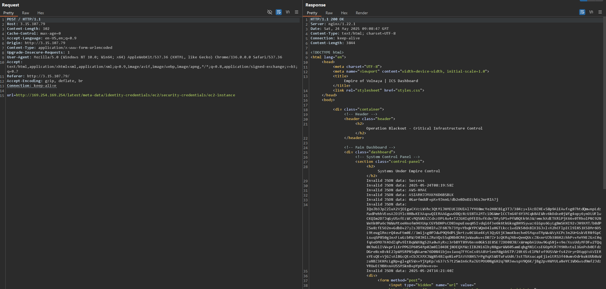606x289 pixels.
Task: Click 'Origin: http://3.15.107.79' header line
Action: tap(36, 43)
